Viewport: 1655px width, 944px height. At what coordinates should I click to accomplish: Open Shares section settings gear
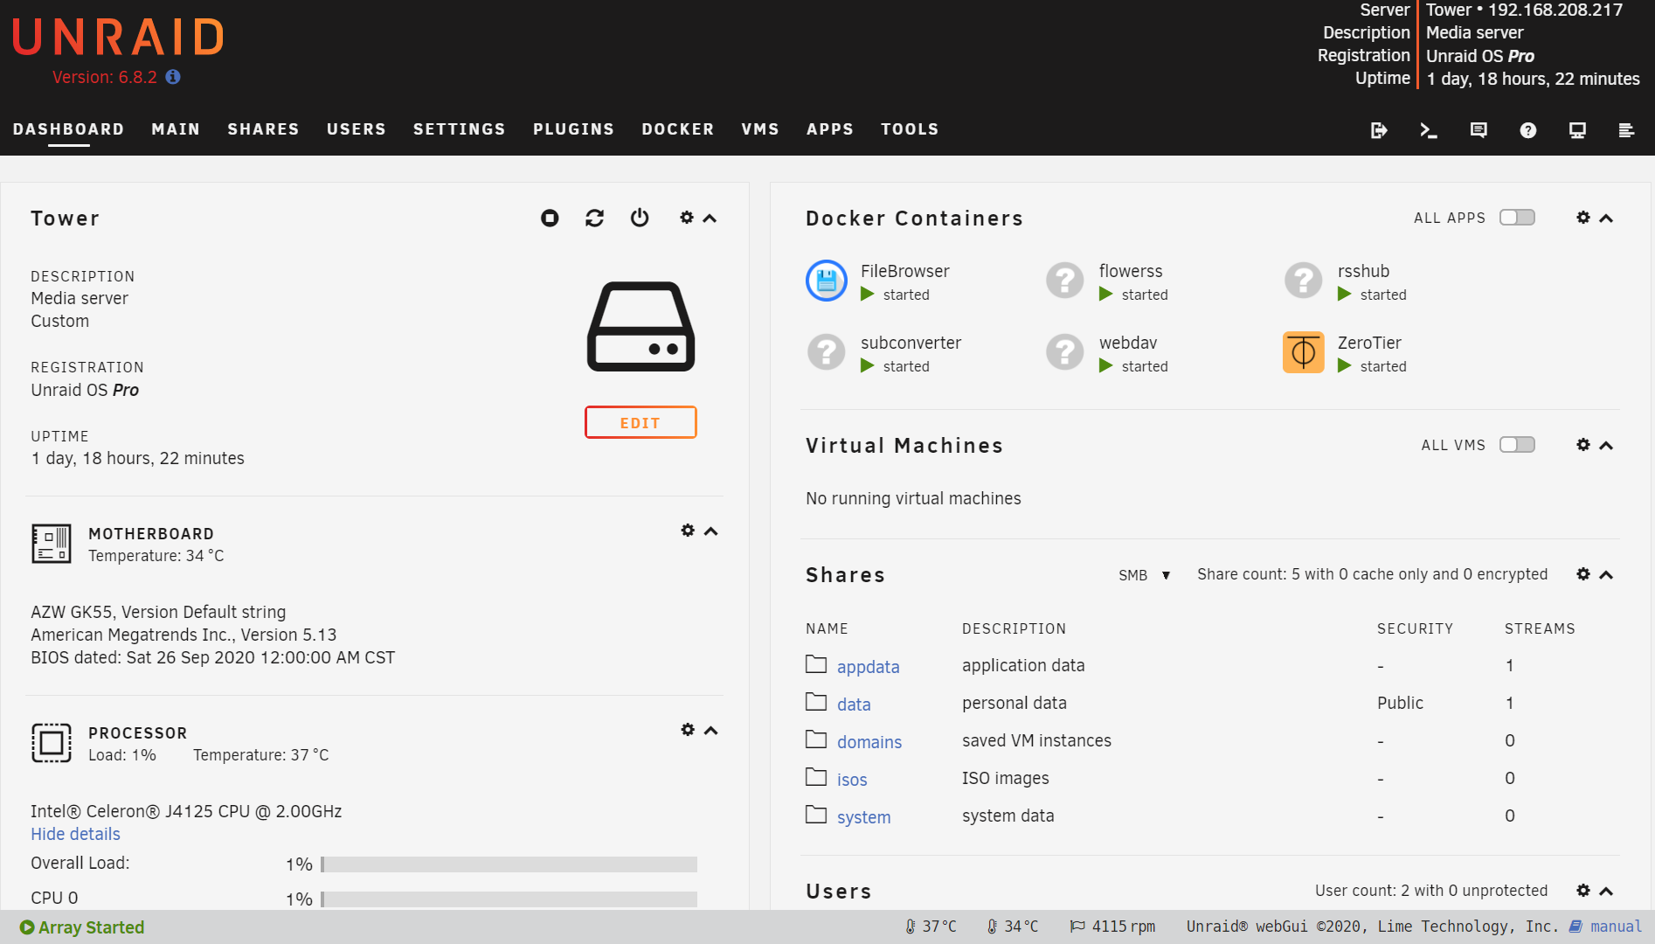coord(1583,574)
